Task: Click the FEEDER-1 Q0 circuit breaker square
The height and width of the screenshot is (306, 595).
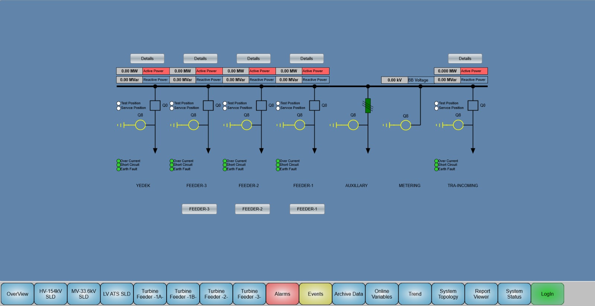Action: (314, 105)
